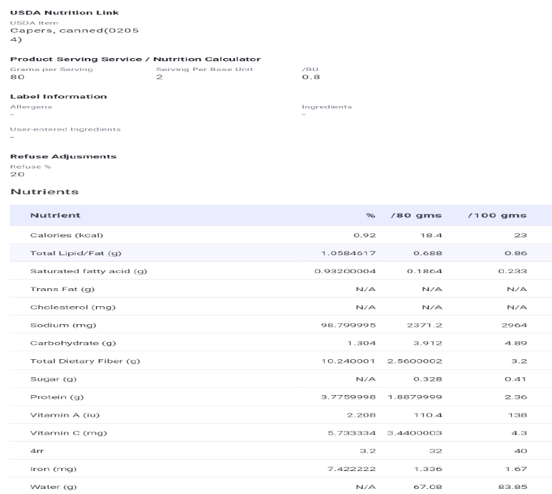Select the Water (g) row label
This screenshot has width=552, height=494.
click(53, 487)
